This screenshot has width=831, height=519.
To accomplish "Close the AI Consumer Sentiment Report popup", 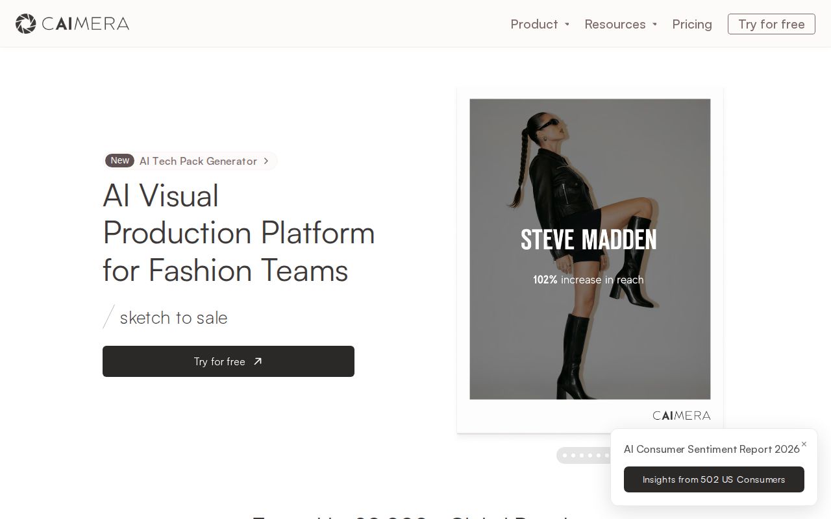I will [804, 444].
